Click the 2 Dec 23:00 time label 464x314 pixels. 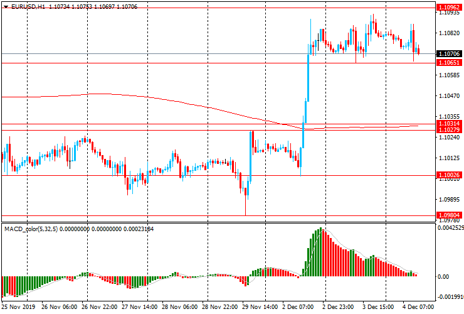[x=338, y=306]
